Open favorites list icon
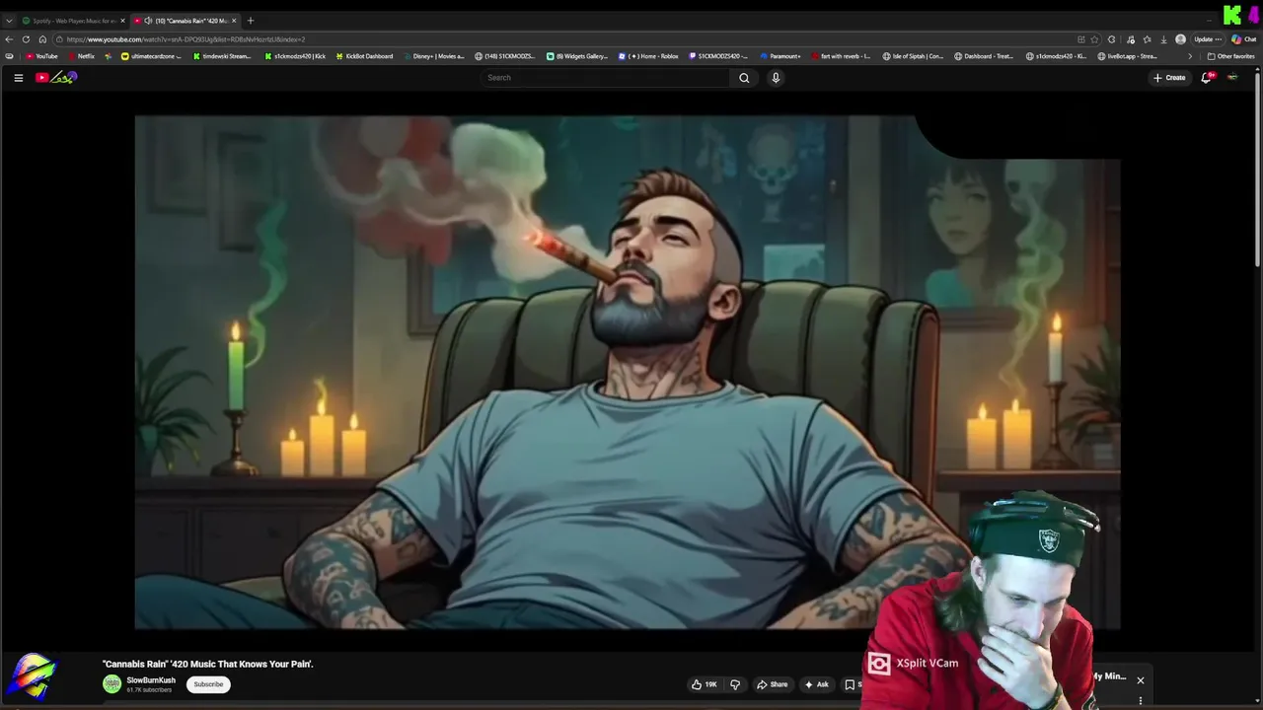 pos(1147,39)
